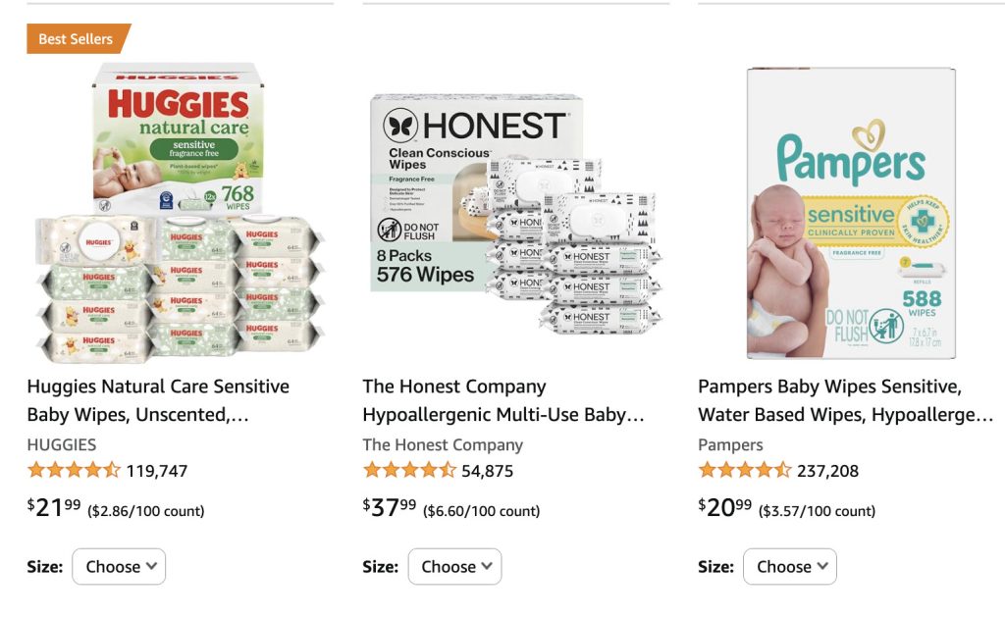Expand the Size dropdown for Huggies wipes
This screenshot has width=1005, height=619.
click(x=120, y=566)
